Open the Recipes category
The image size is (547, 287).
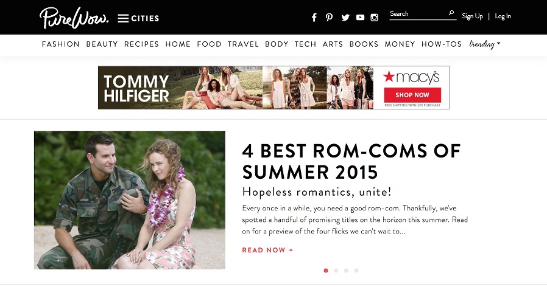pos(141,44)
